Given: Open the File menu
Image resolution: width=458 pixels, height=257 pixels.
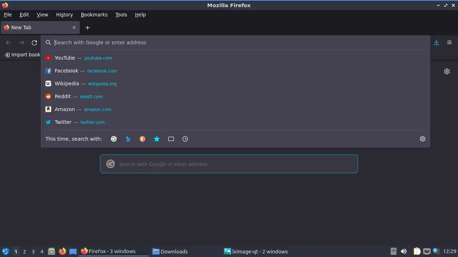Looking at the screenshot, I should pyautogui.click(x=8, y=15).
